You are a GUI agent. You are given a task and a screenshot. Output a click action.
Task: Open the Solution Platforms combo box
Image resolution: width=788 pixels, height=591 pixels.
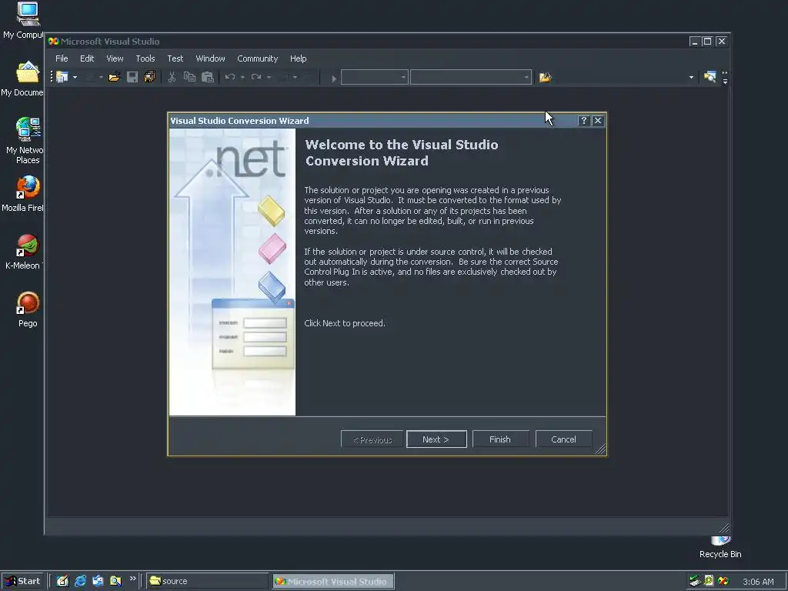[471, 78]
